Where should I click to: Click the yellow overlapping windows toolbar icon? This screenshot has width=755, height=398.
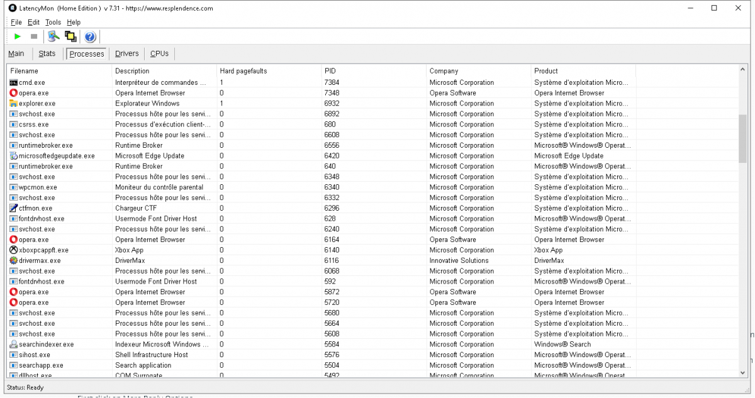70,36
